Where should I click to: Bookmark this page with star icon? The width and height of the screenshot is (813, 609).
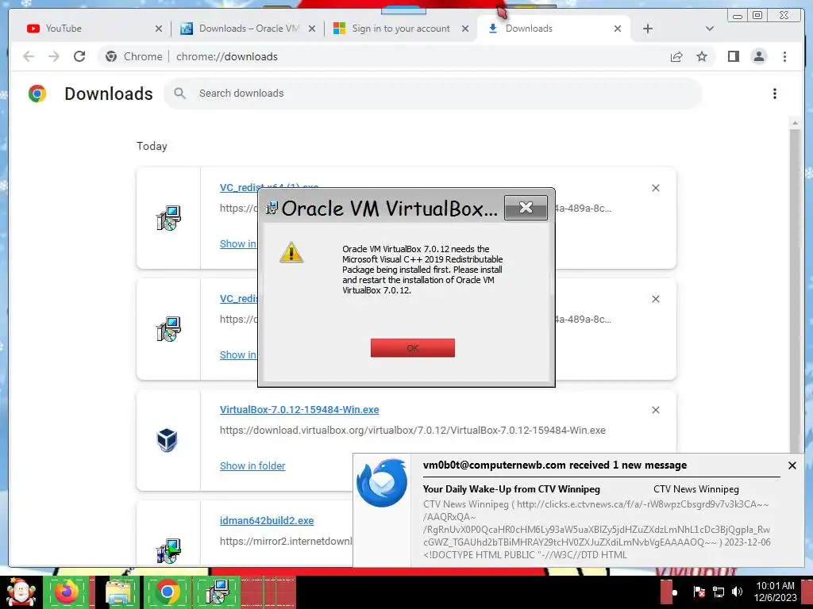[x=702, y=56]
